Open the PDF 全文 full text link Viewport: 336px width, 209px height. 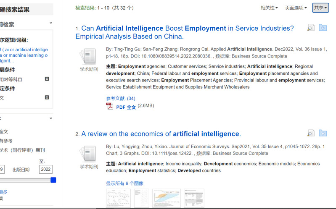126,107
